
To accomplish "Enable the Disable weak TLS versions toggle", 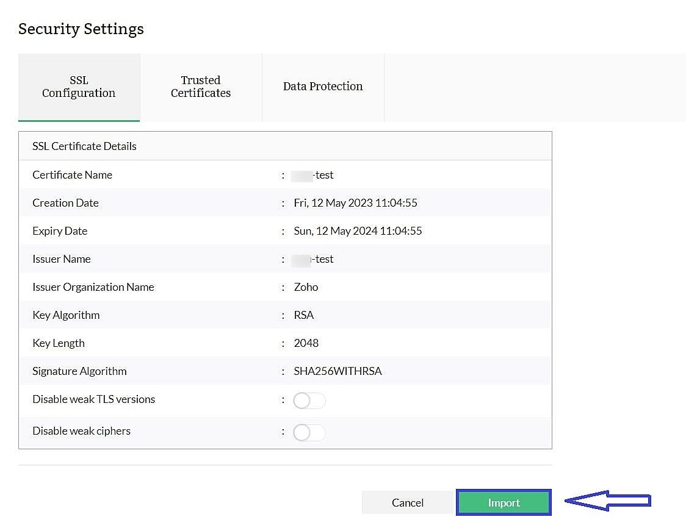I will click(x=309, y=401).
